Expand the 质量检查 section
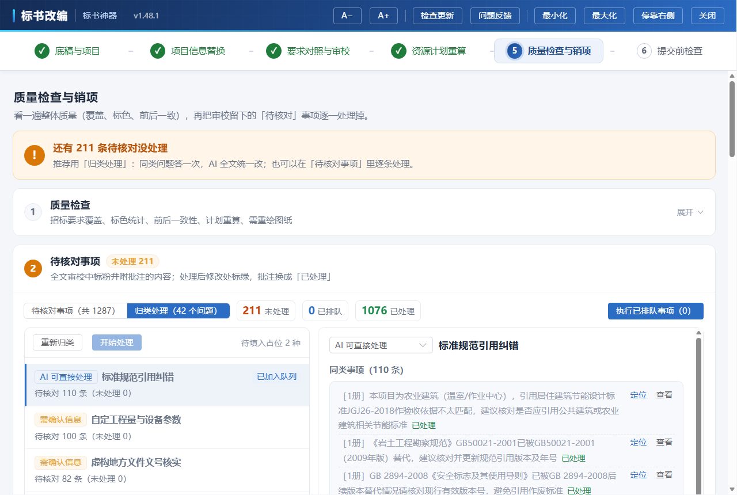 (690, 212)
